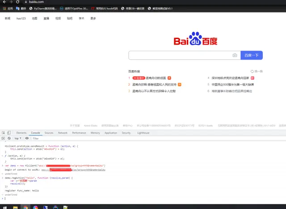
Task: Expand the var demo console entry
Action: 3,165
